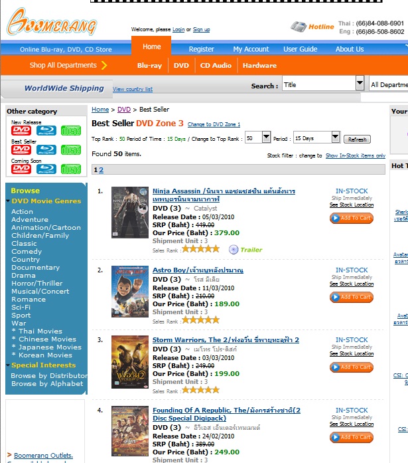
Task: Show In-Stock items only link
Action: 355,155
